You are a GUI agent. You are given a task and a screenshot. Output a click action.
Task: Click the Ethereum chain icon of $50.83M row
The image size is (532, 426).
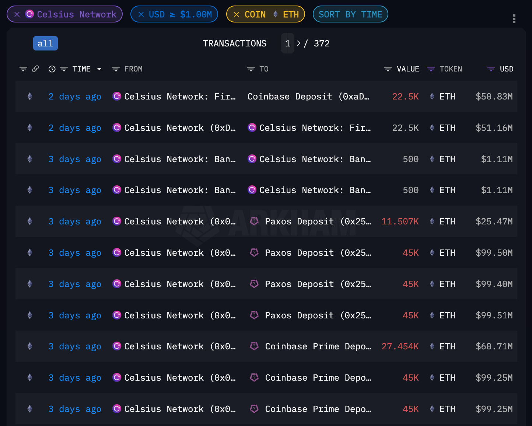pyautogui.click(x=30, y=97)
